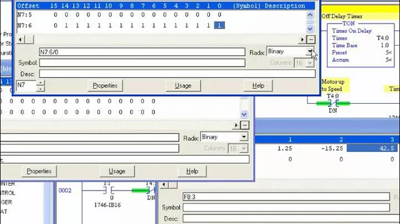400x224 pixels.
Task: Select value 42.5 in float table
Action: [x=372, y=148]
